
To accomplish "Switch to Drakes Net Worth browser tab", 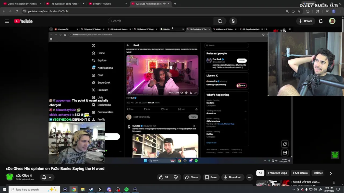I will pyautogui.click(x=22, y=4).
